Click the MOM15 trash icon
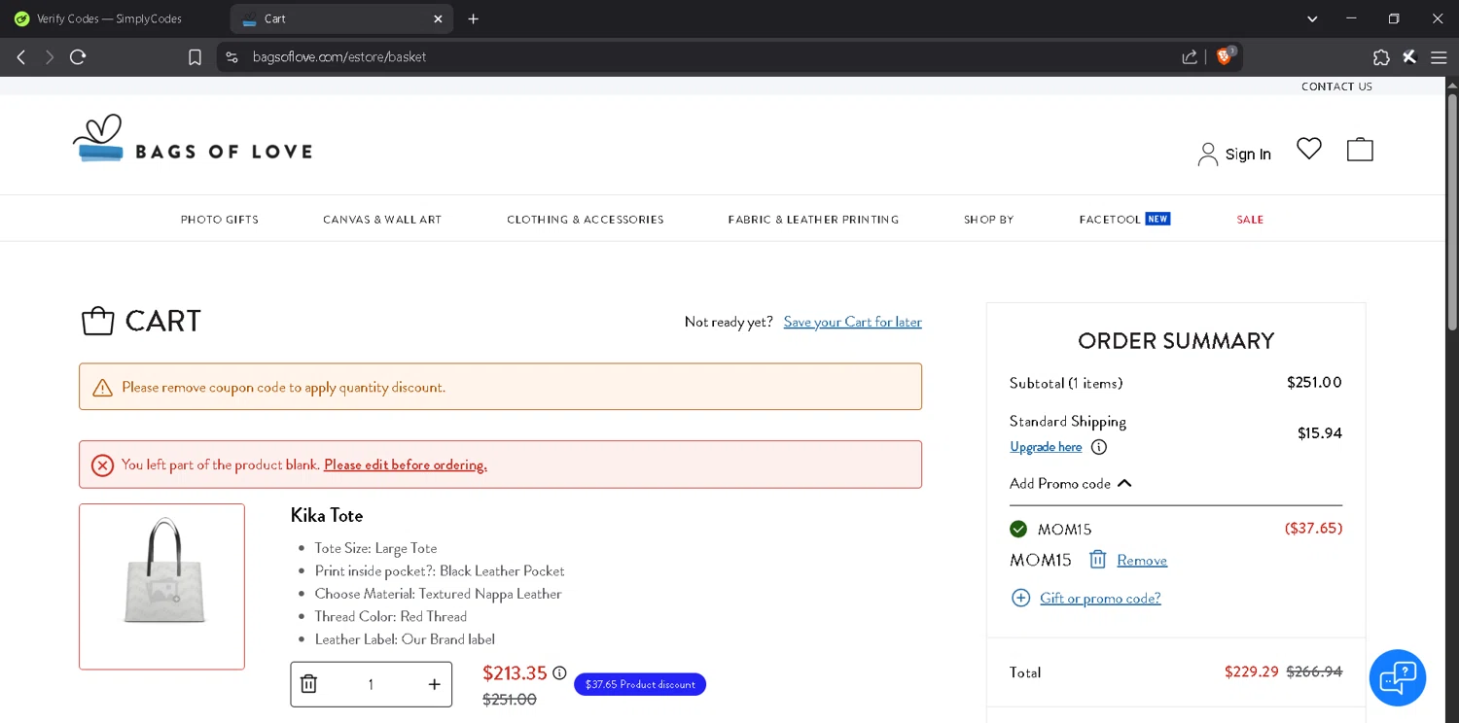 point(1097,560)
